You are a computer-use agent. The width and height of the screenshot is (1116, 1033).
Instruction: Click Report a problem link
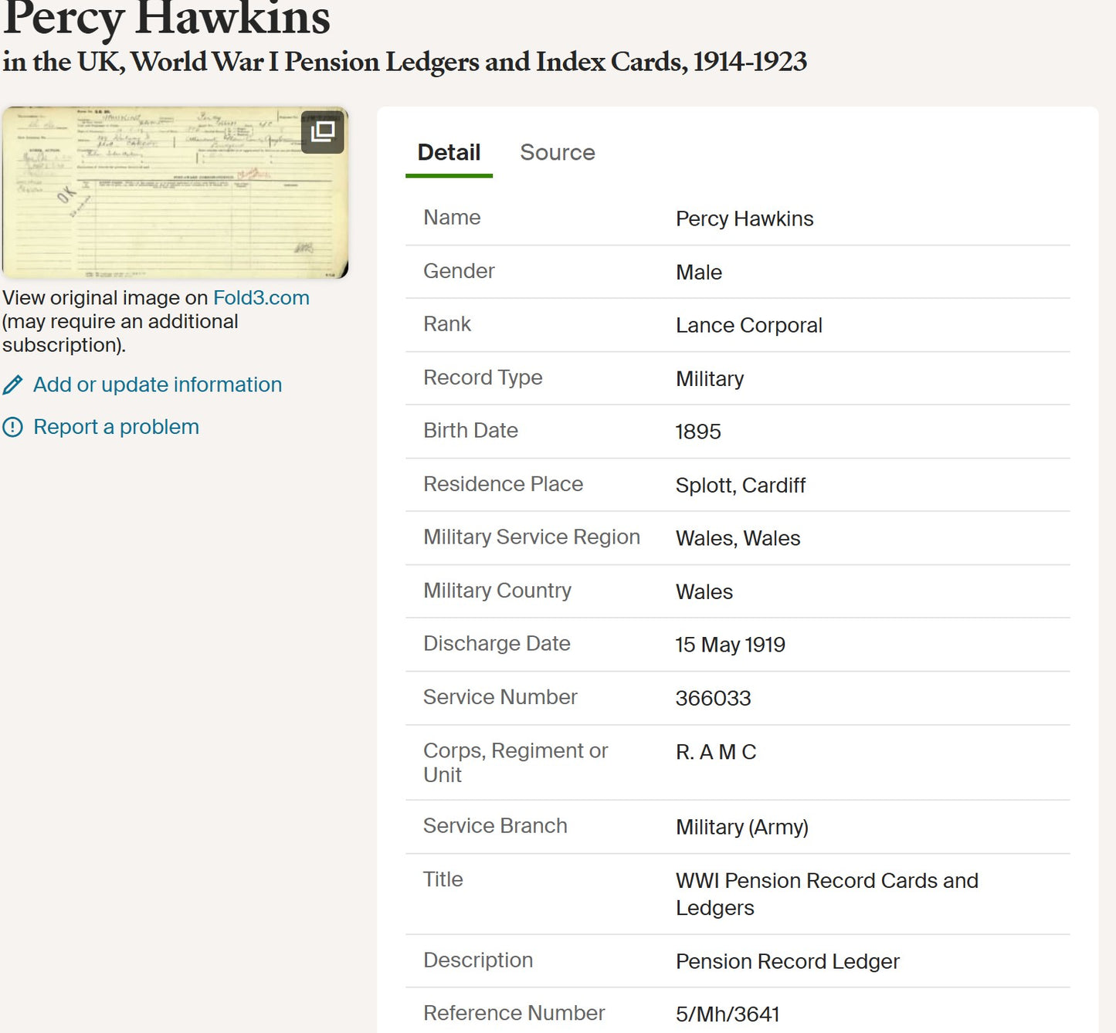(x=117, y=427)
